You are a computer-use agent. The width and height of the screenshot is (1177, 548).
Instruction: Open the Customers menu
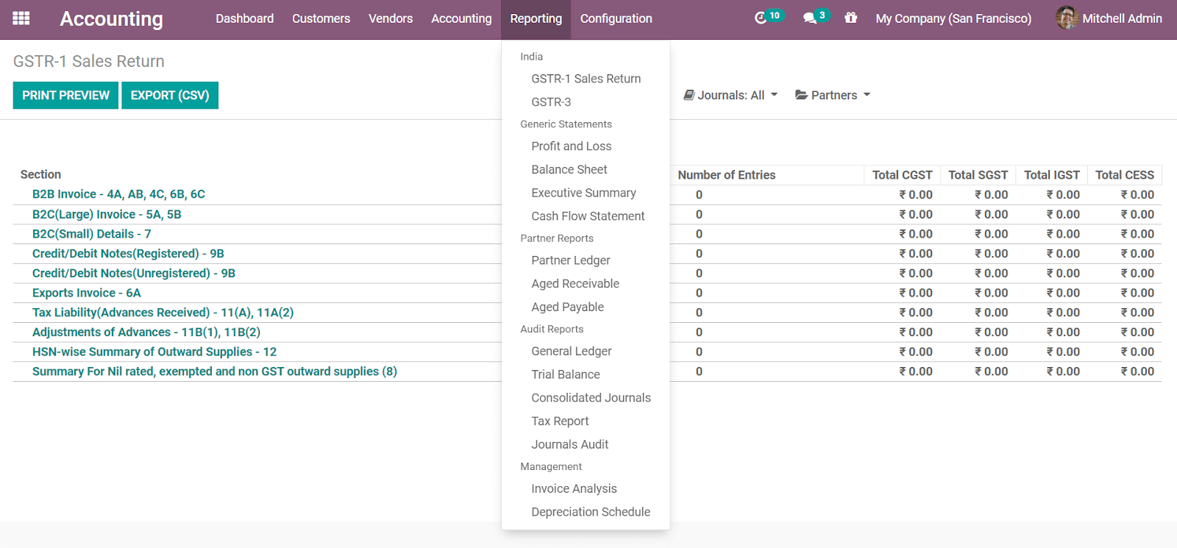coord(321,18)
